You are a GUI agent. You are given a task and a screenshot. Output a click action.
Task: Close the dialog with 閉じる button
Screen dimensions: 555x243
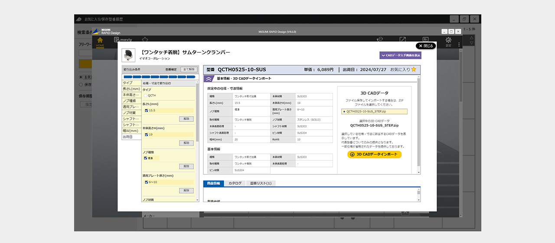click(x=425, y=46)
